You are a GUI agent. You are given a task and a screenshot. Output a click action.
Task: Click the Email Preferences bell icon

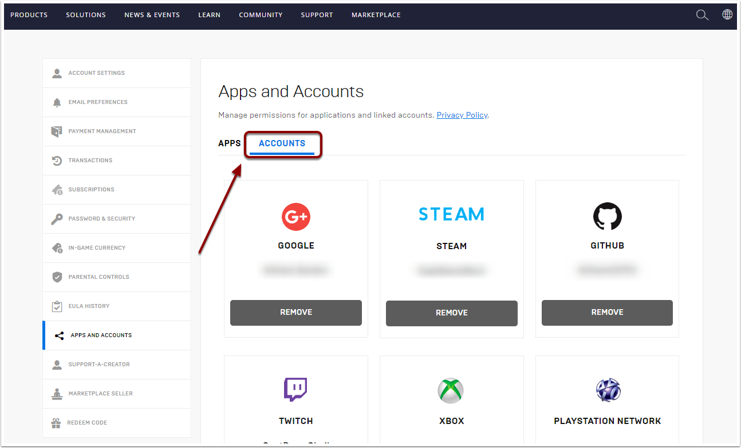(x=57, y=102)
